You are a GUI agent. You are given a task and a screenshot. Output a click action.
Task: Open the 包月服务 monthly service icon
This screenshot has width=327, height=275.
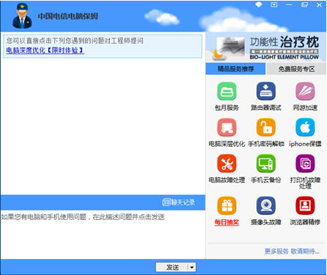227,91
